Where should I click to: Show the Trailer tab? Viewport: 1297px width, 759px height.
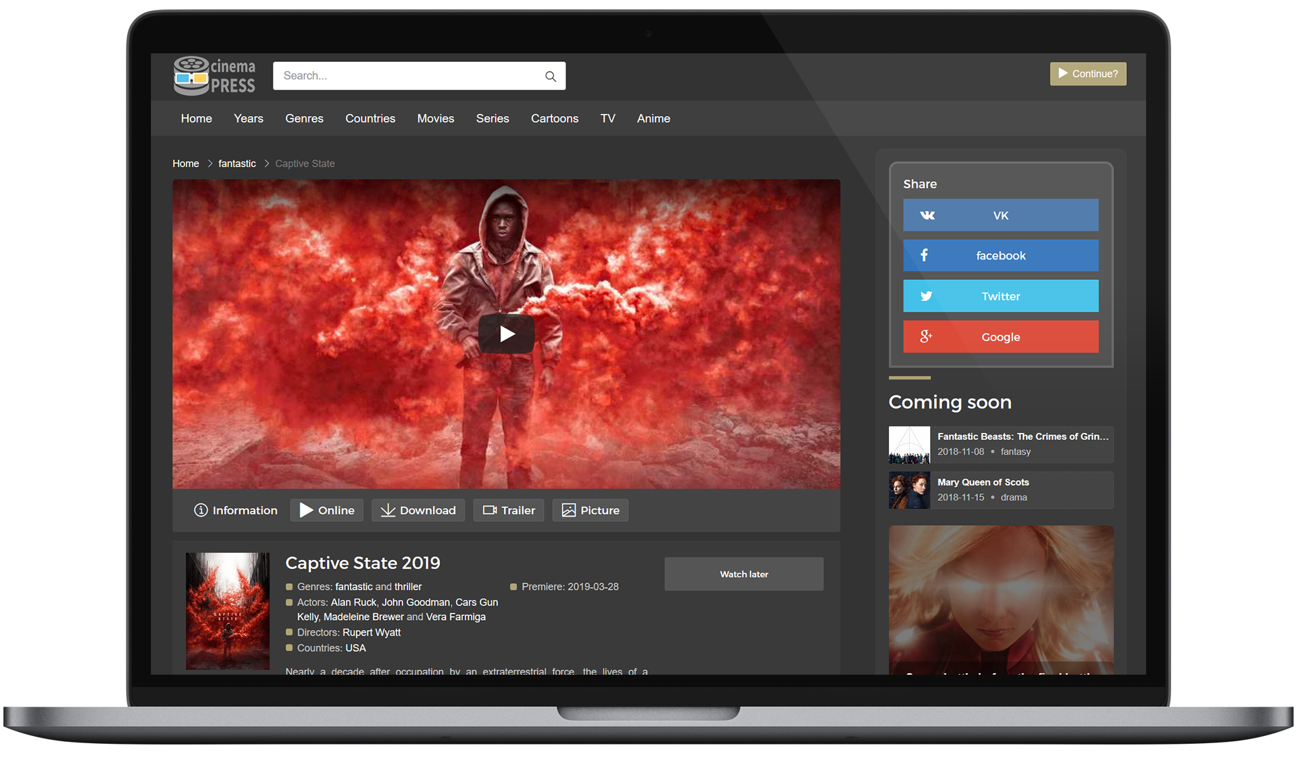coord(508,511)
